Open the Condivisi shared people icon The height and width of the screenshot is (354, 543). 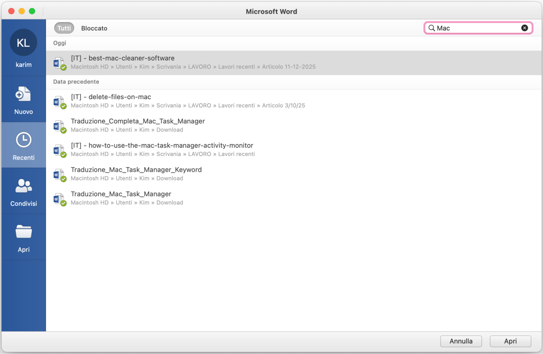(24, 186)
